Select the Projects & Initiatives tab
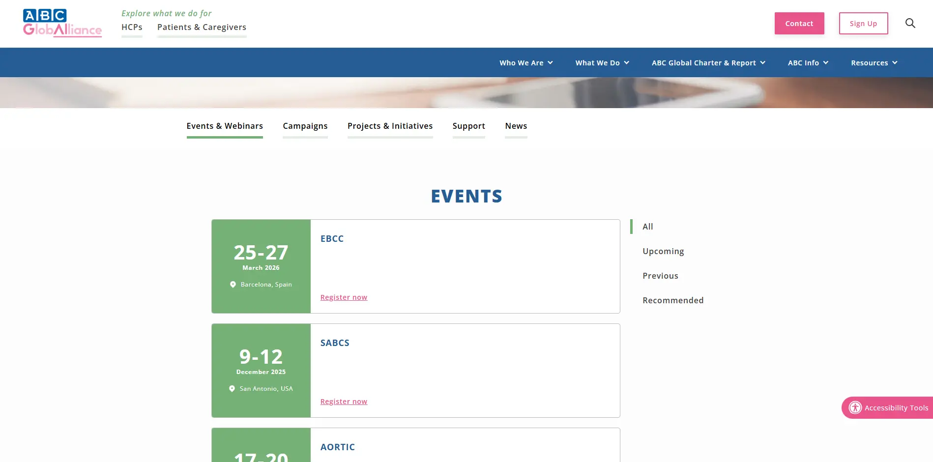The width and height of the screenshot is (933, 462). (390, 126)
